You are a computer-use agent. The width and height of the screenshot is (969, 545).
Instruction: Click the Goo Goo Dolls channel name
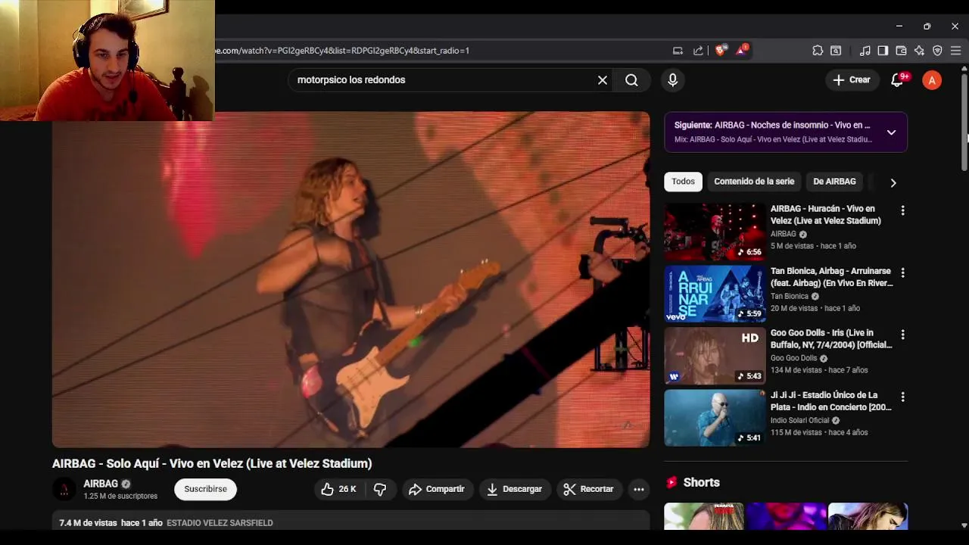[793, 359]
